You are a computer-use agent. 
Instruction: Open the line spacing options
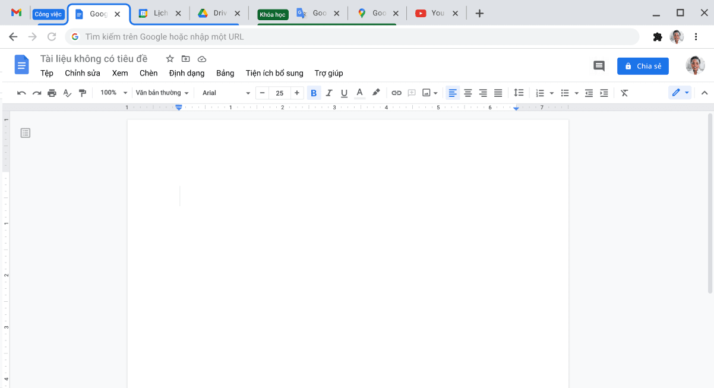[x=519, y=93]
